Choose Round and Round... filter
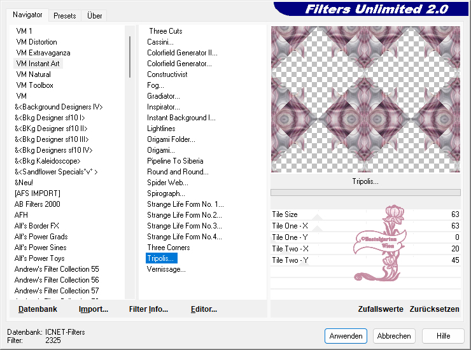The width and height of the screenshot is (471, 350). click(x=178, y=172)
